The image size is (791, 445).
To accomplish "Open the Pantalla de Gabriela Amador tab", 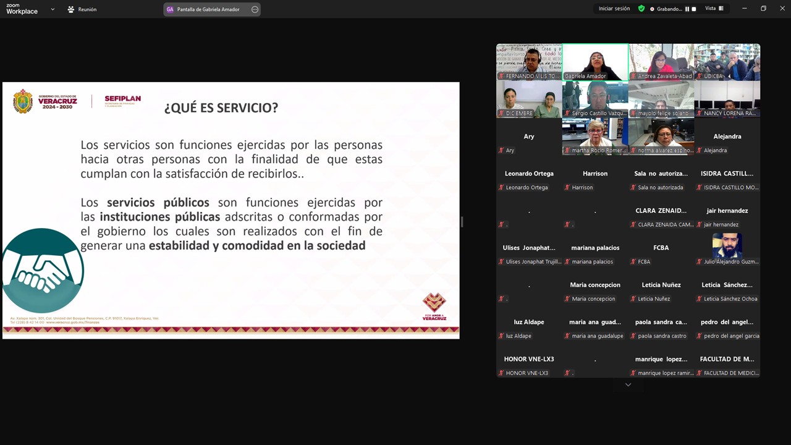I will [208, 9].
